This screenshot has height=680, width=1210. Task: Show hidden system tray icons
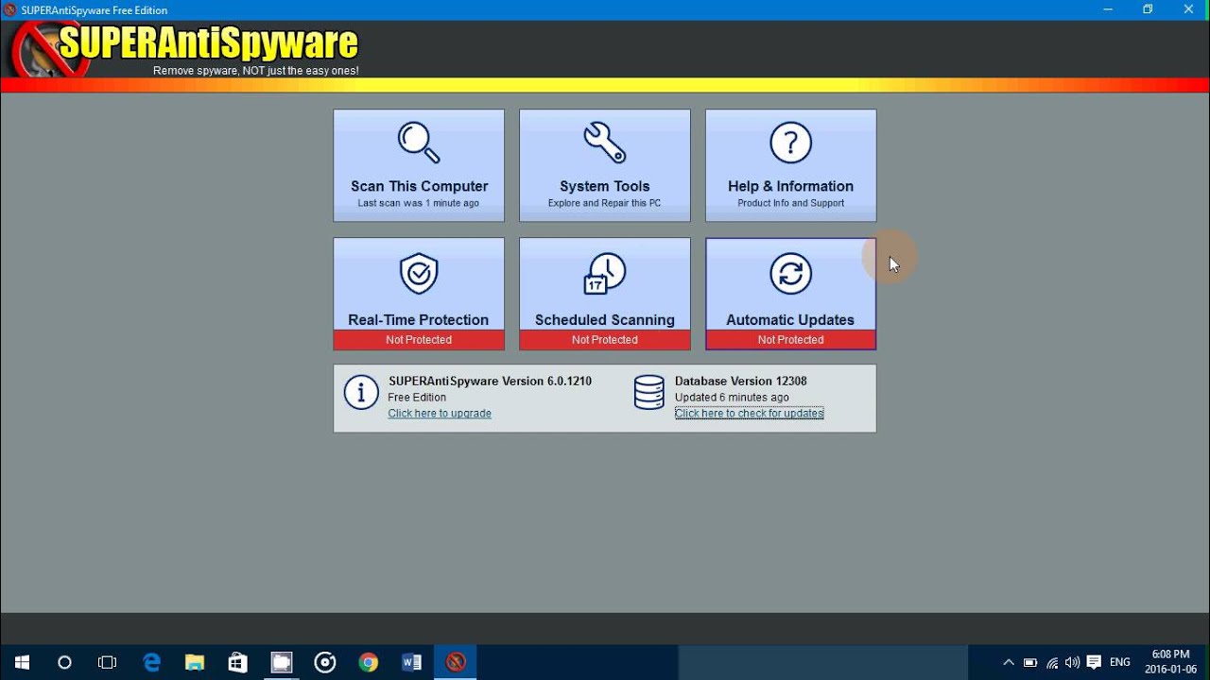click(1009, 663)
